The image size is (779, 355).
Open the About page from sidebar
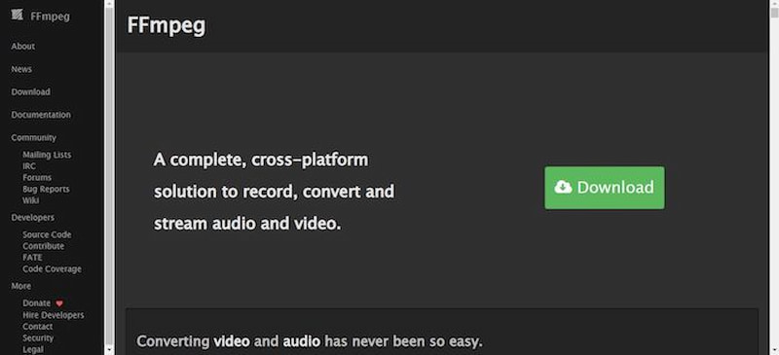22,46
